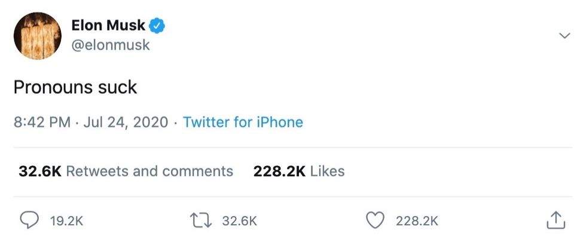Click the word Likes in stats row
Screen dimensions: 586x239
(328, 171)
